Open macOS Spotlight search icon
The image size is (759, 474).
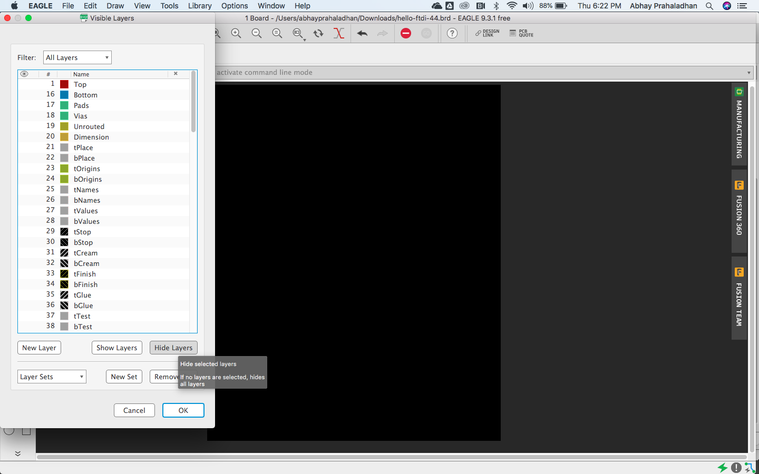(709, 6)
